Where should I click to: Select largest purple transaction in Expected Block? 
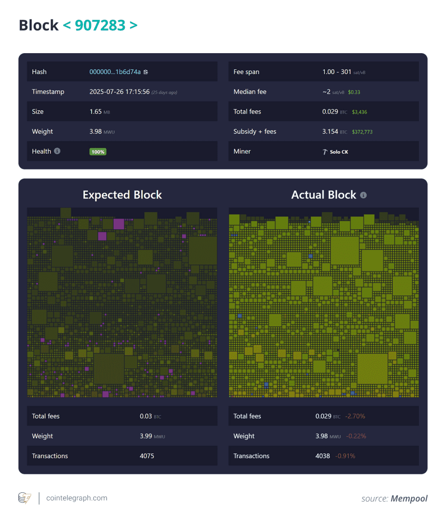[119, 224]
